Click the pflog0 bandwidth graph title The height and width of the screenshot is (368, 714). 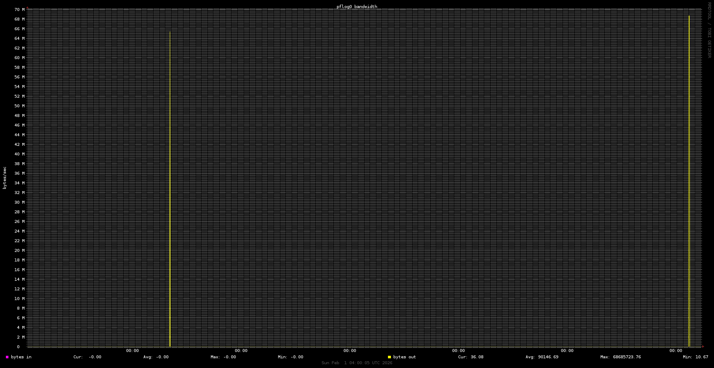(357, 7)
